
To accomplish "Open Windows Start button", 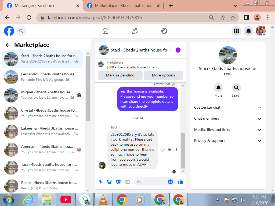I will coord(9,200).
